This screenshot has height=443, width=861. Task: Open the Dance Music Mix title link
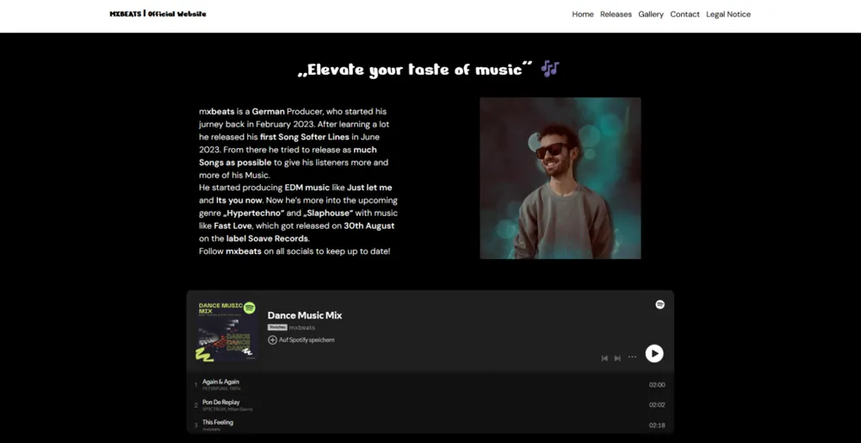305,315
